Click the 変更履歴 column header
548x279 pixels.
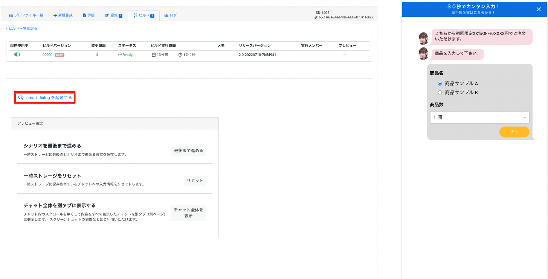coord(98,45)
